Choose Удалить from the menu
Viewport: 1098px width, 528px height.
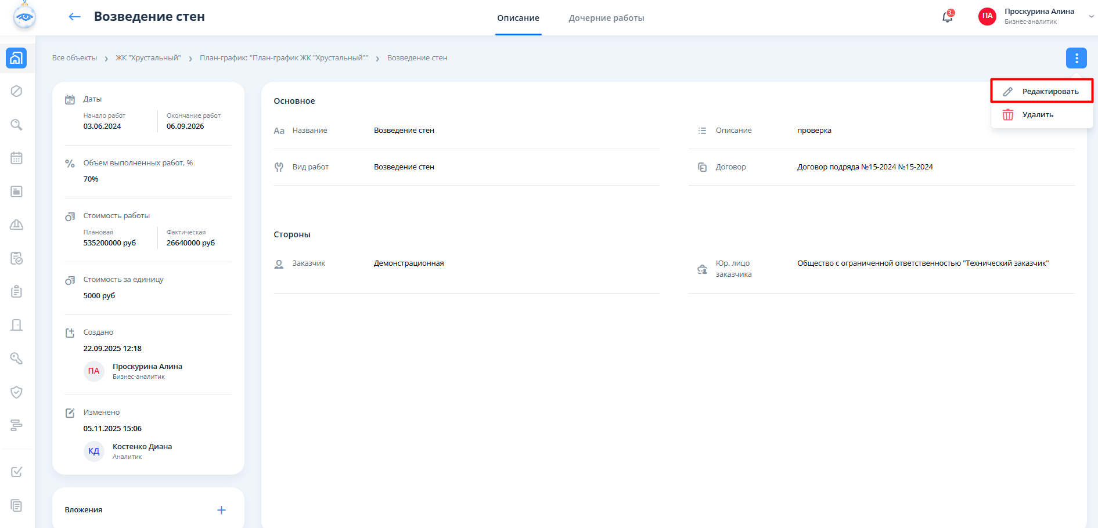click(1037, 115)
